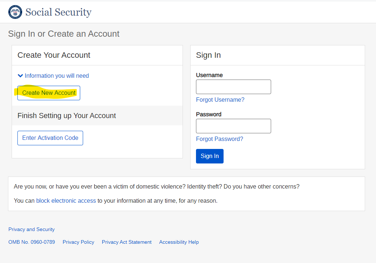Open the Enter Activation Code button
The height and width of the screenshot is (263, 376).
click(x=50, y=138)
